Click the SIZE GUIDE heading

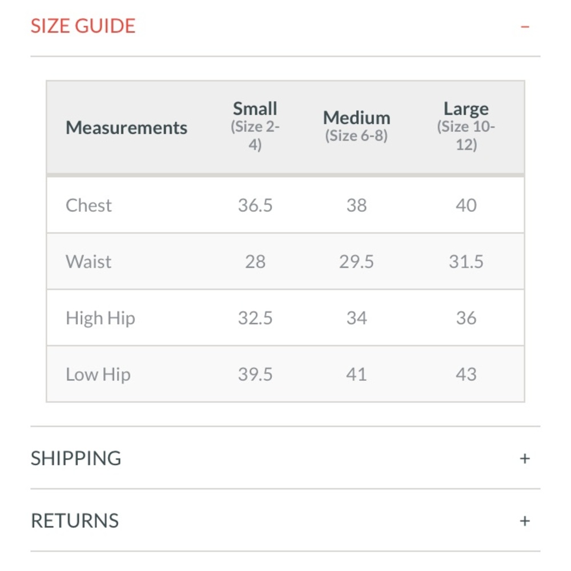(83, 26)
